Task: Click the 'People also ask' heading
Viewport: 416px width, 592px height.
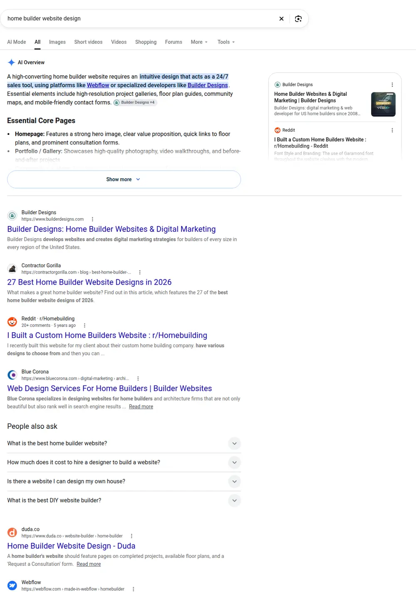Action: [32, 426]
